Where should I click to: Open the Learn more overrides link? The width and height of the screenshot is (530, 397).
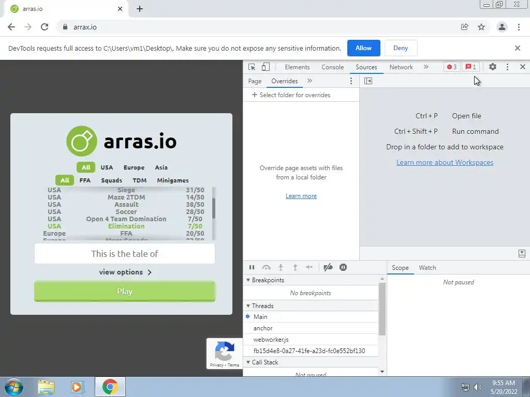301,196
